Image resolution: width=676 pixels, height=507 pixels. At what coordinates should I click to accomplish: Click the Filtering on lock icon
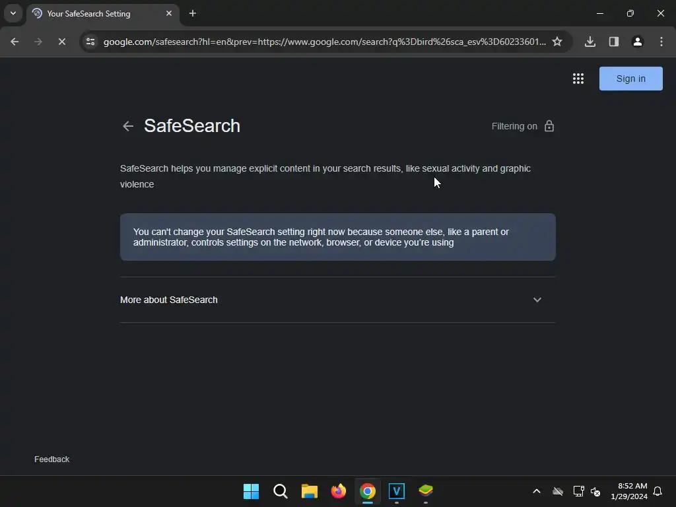click(x=549, y=126)
